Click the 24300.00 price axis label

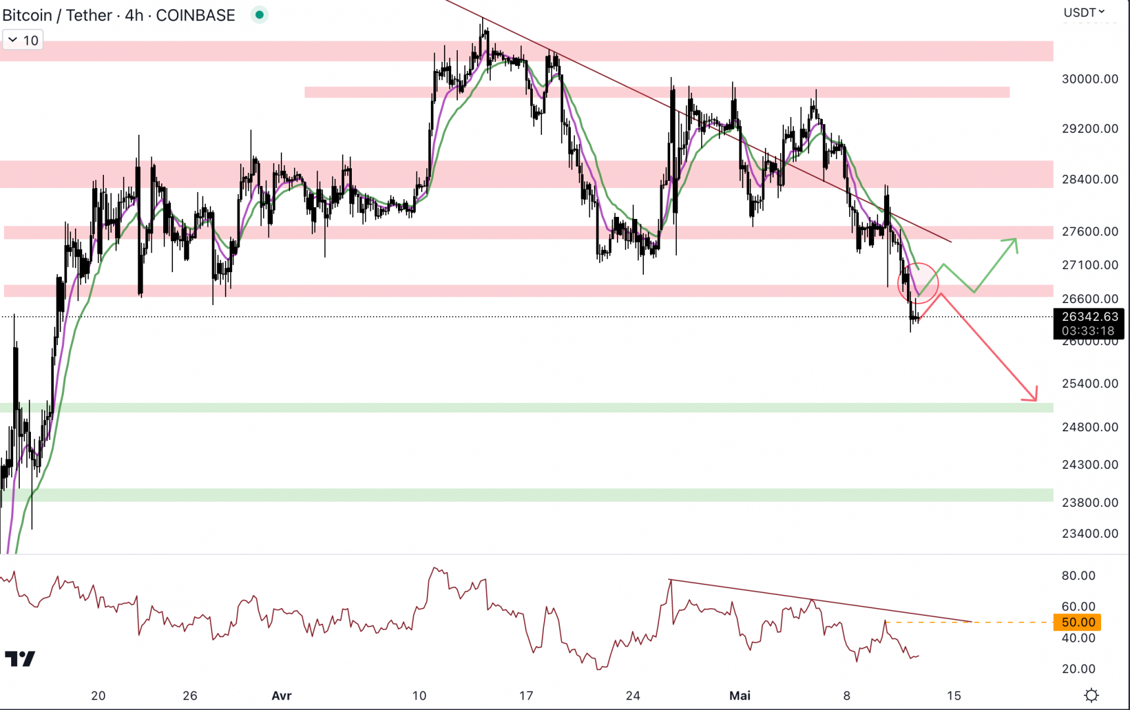point(1090,464)
